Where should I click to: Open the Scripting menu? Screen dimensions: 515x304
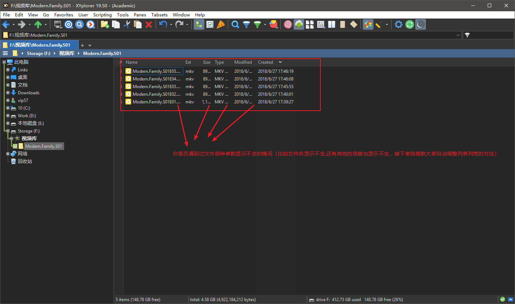click(102, 15)
